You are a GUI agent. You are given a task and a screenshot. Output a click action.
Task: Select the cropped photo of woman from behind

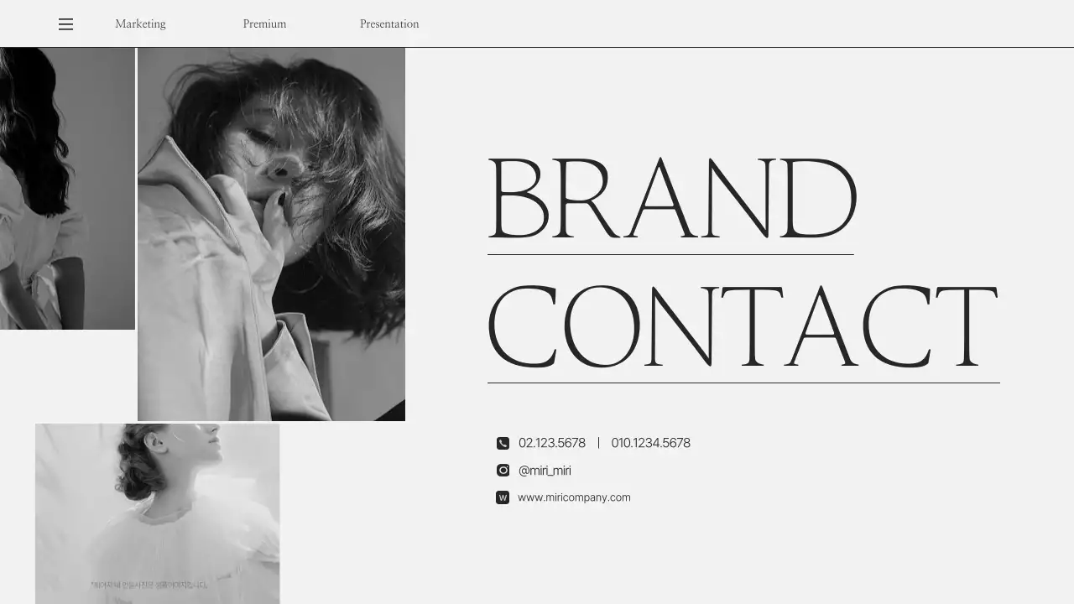[67, 189]
